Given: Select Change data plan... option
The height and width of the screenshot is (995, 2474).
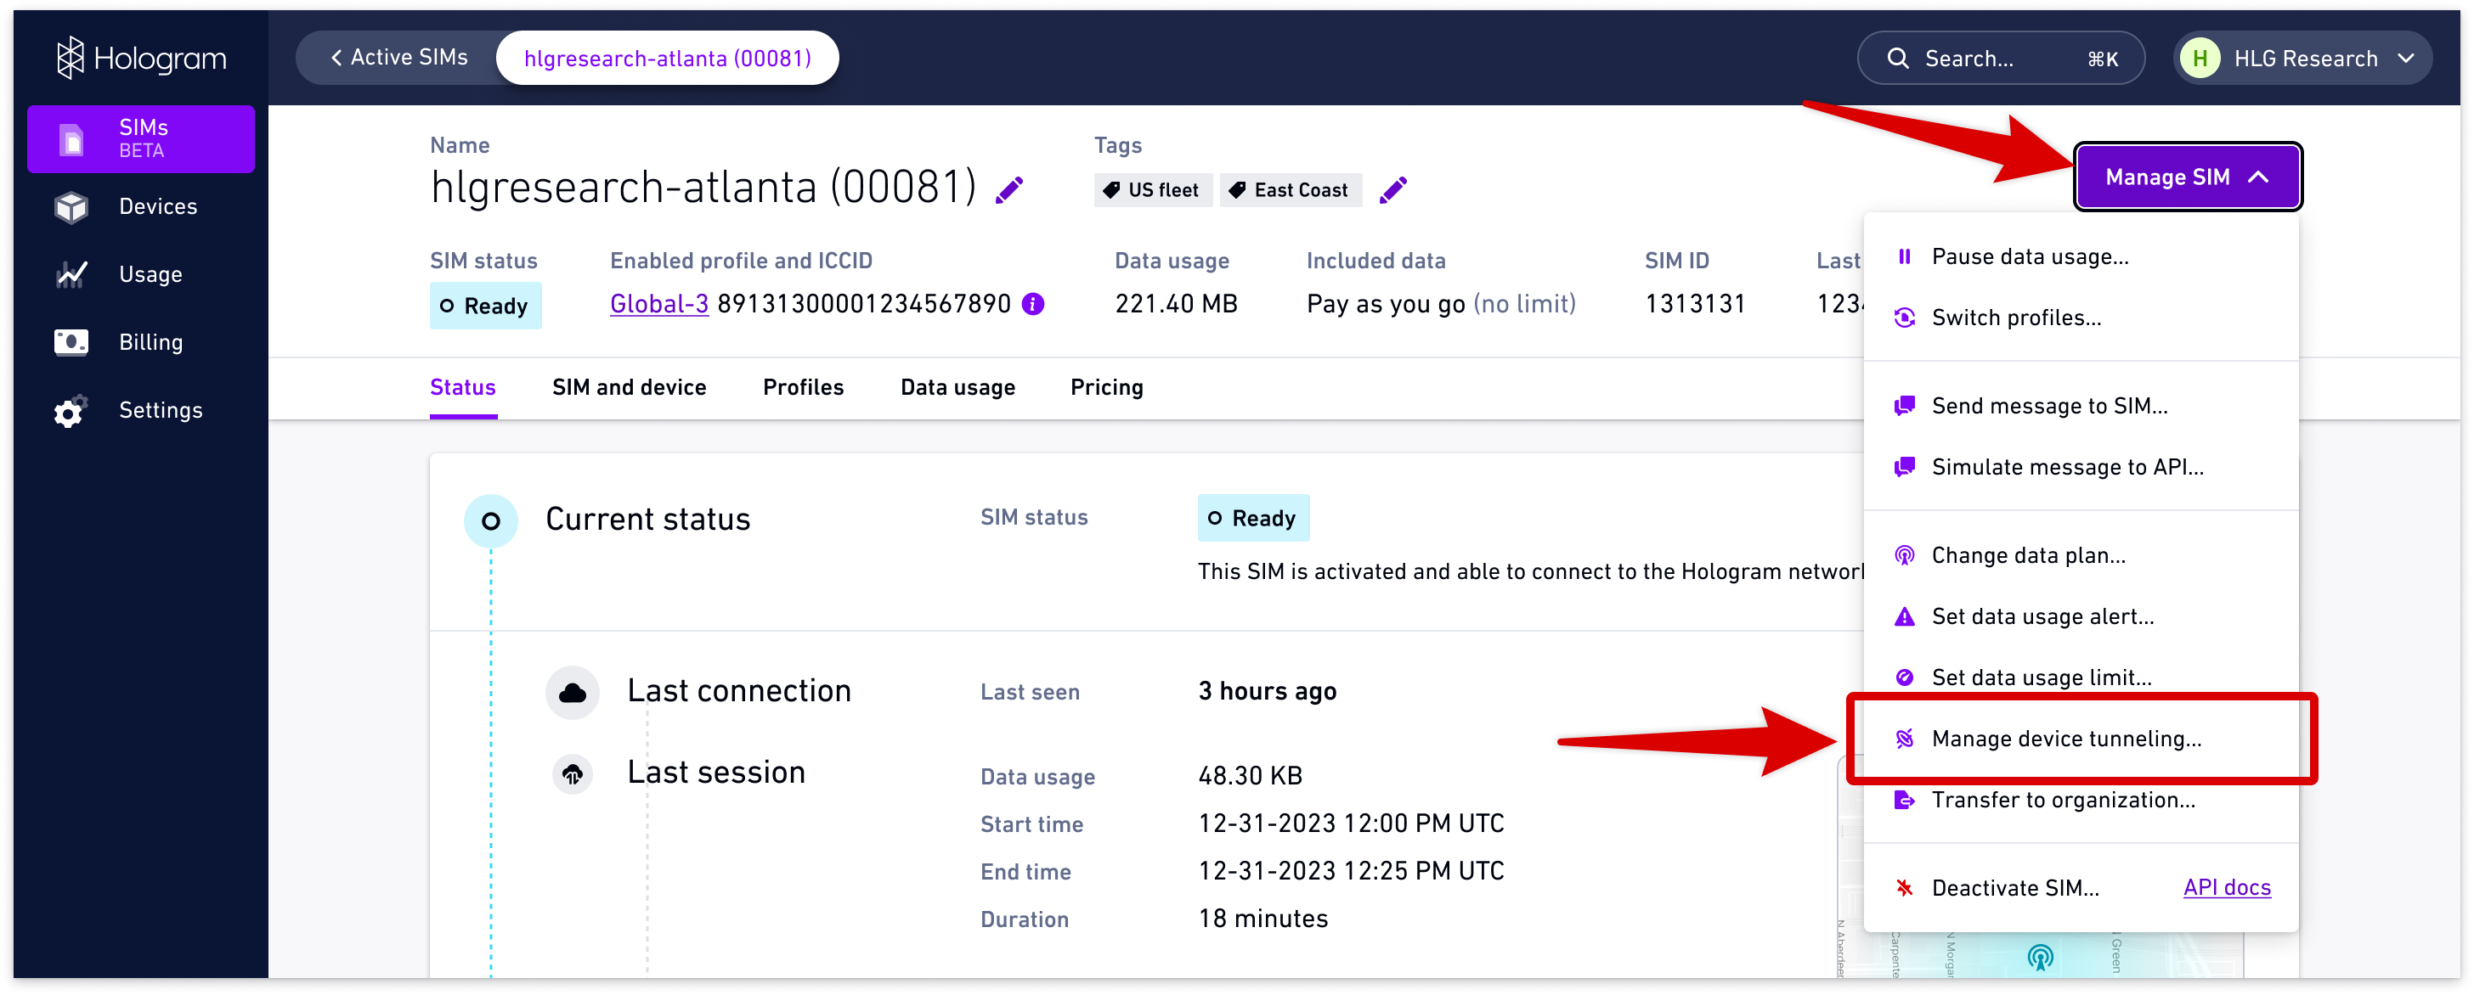Looking at the screenshot, I should pyautogui.click(x=2081, y=555).
